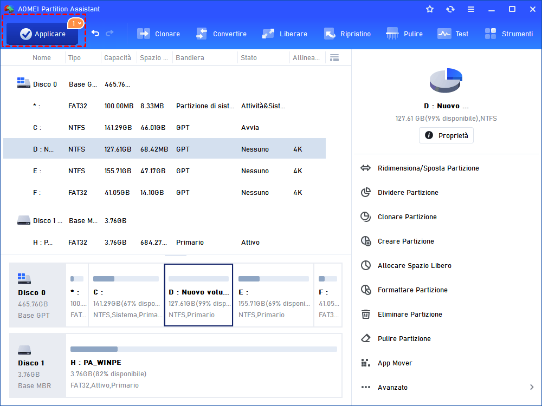
Task: Choose Dividere Partizione action
Action: [408, 193]
